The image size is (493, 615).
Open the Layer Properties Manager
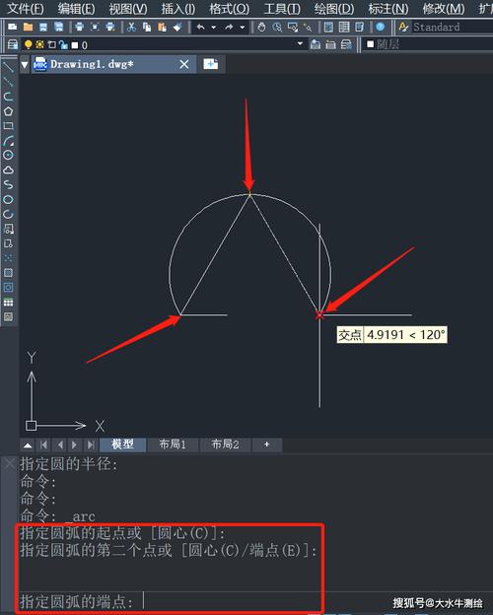pos(13,44)
